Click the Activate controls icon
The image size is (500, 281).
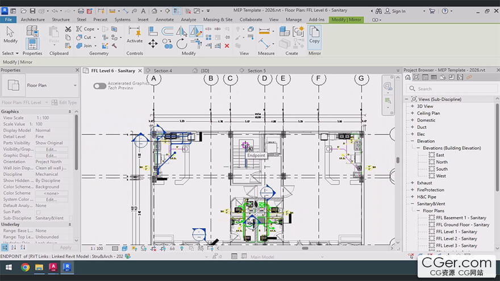click(135, 32)
